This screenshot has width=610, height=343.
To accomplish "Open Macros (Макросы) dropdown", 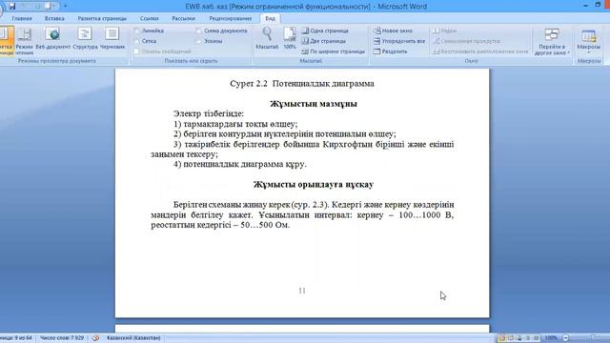I will (589, 41).
